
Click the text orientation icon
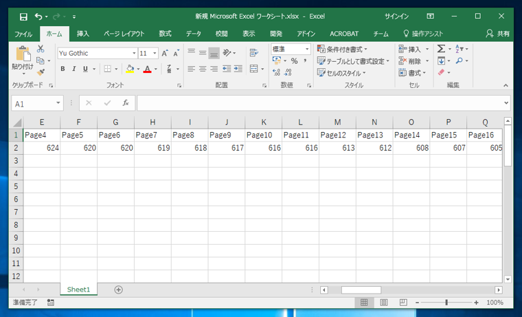click(227, 53)
